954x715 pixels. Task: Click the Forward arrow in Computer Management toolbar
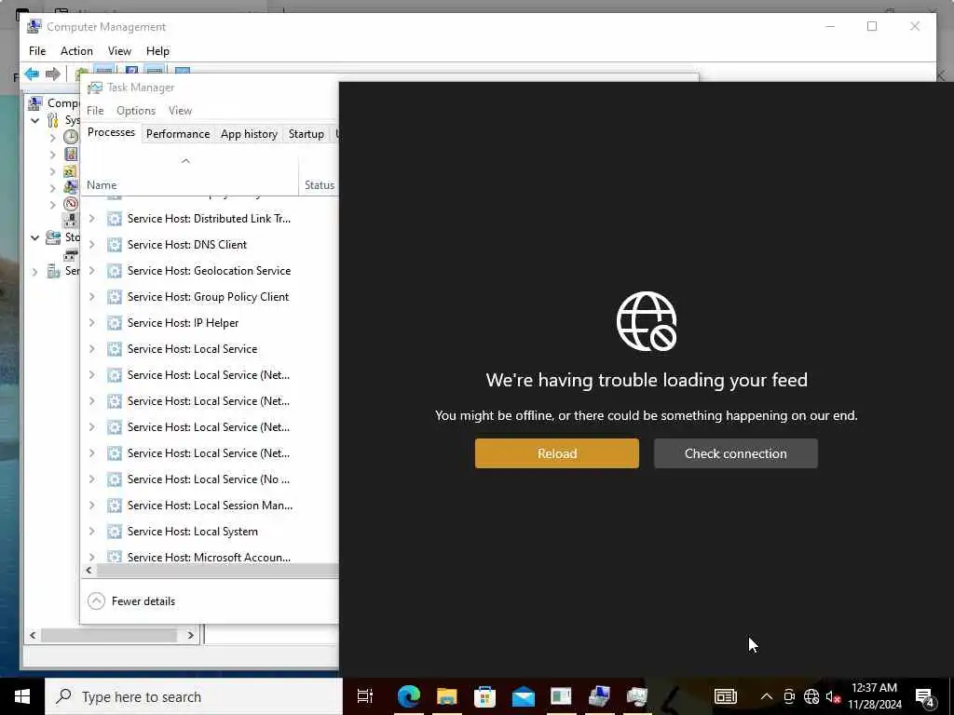(x=53, y=74)
